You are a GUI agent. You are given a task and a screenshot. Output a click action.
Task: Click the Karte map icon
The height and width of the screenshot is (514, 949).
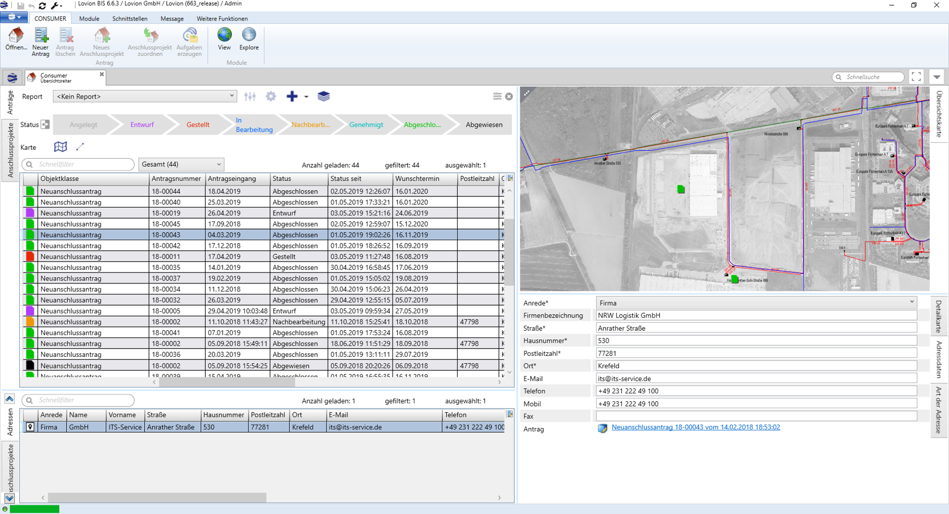[60, 147]
